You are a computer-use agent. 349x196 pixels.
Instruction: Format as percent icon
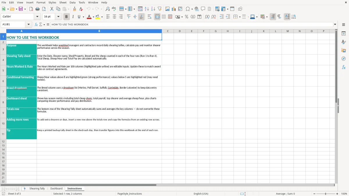[186, 17]
